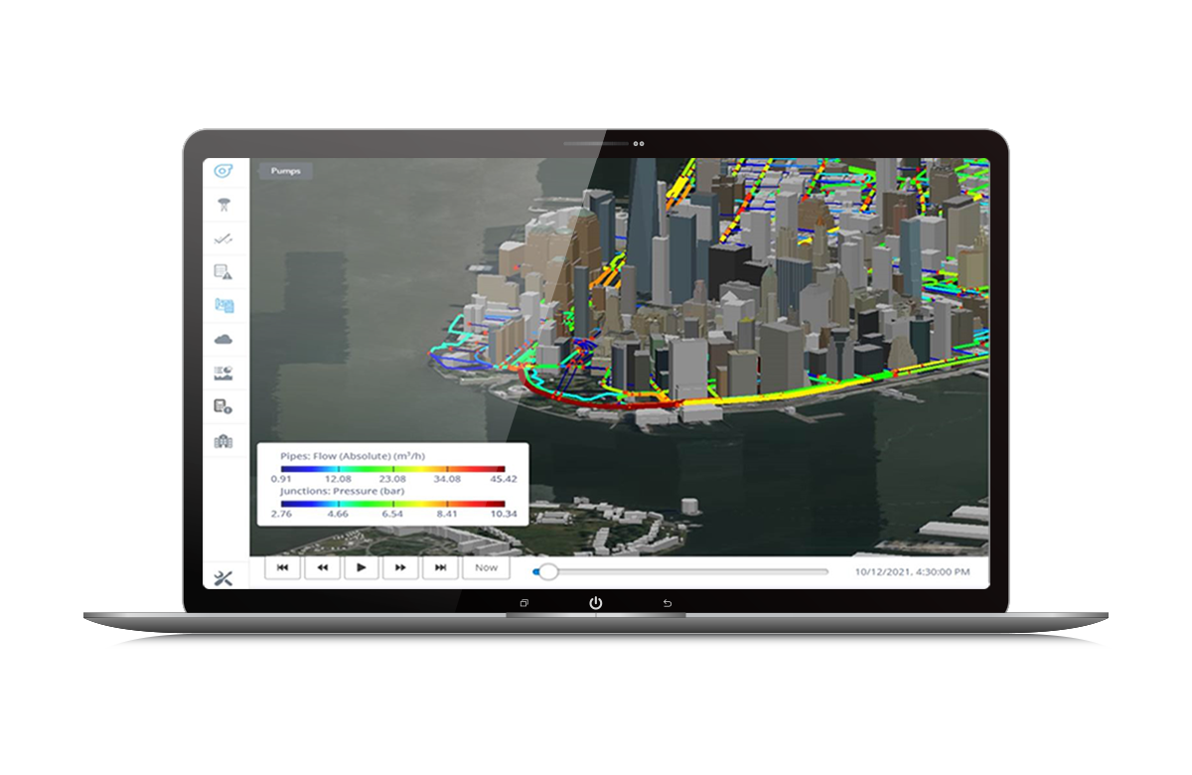
Task: Open the buildings icon in sidebar
Action: (x=224, y=441)
